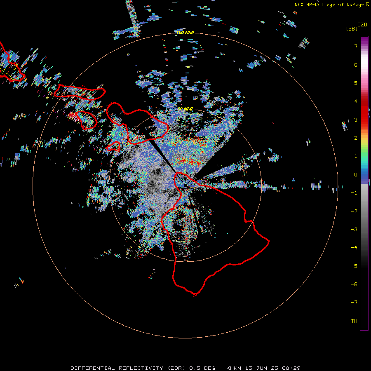371x371 pixels.
Task: Click the -4 value on color scale
Action: pyautogui.click(x=354, y=248)
